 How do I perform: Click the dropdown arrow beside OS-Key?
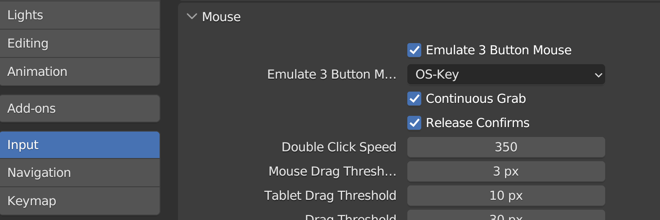click(598, 75)
